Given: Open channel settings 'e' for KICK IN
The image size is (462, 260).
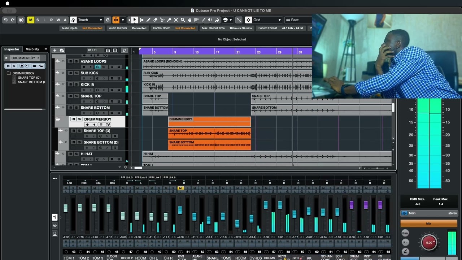Looking at the screenshot, I should click(97, 90).
